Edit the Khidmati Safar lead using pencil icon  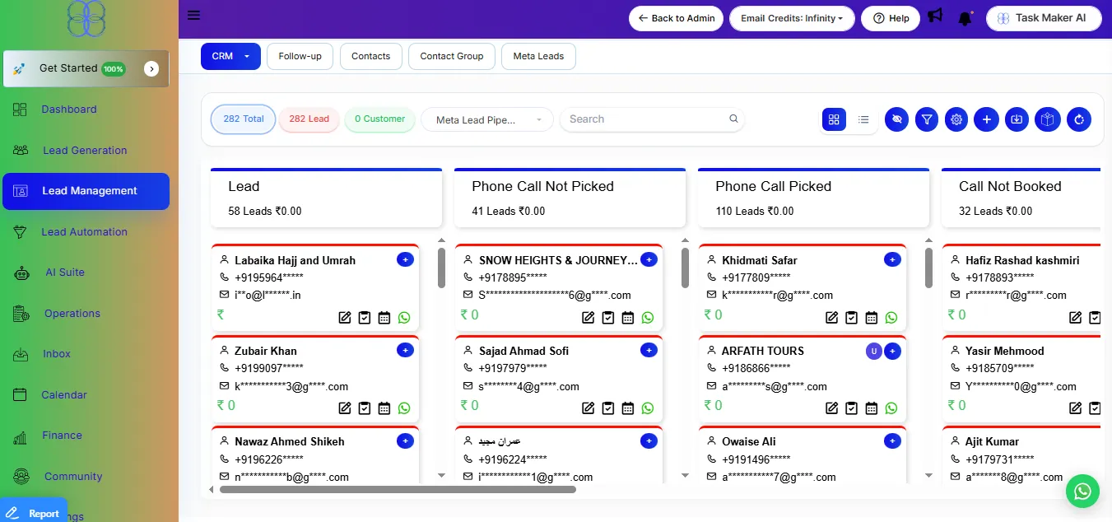point(831,317)
